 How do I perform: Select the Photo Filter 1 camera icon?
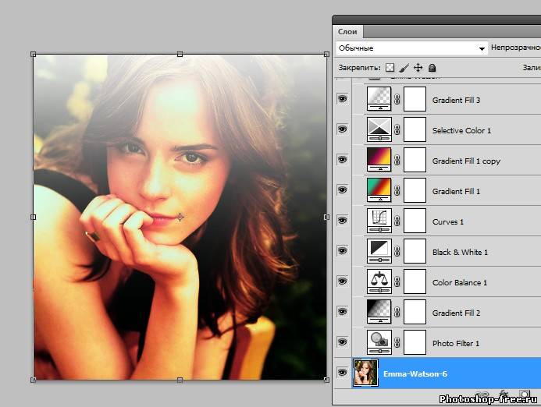click(x=379, y=342)
